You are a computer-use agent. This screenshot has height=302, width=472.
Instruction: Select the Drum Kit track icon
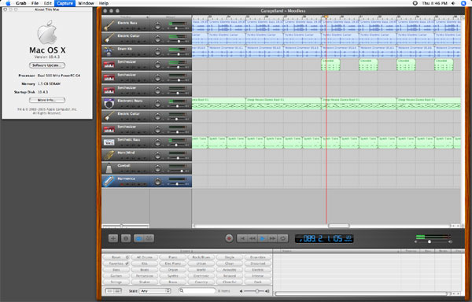[109, 51]
